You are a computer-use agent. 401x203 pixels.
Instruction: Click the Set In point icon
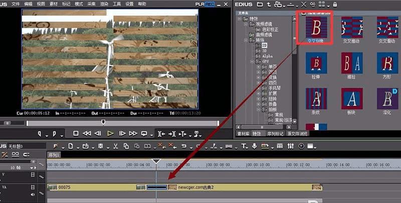click(x=40, y=134)
